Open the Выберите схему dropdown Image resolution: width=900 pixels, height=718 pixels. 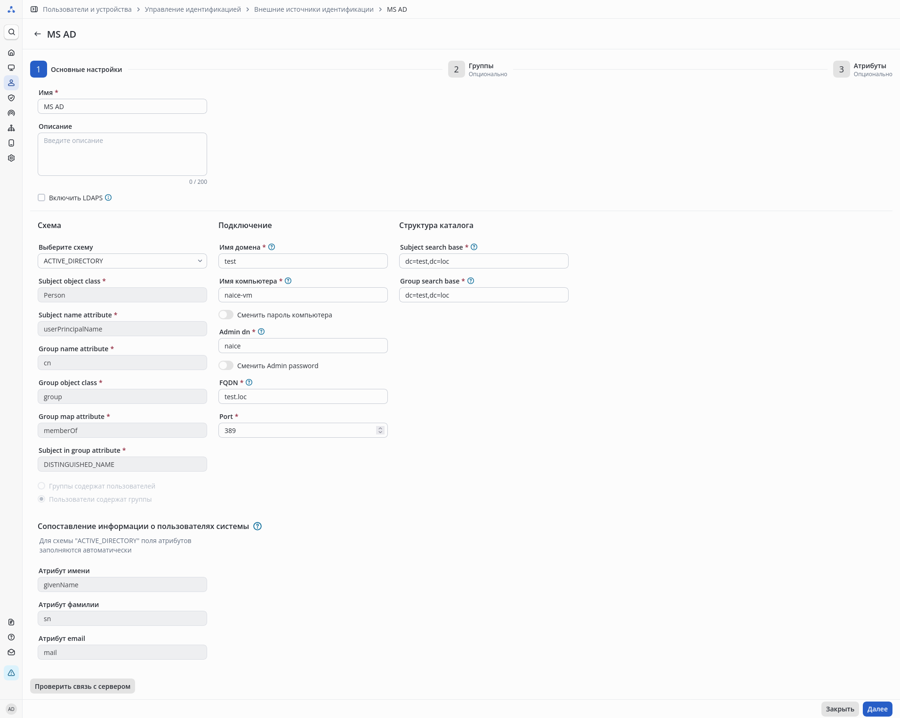tap(122, 261)
